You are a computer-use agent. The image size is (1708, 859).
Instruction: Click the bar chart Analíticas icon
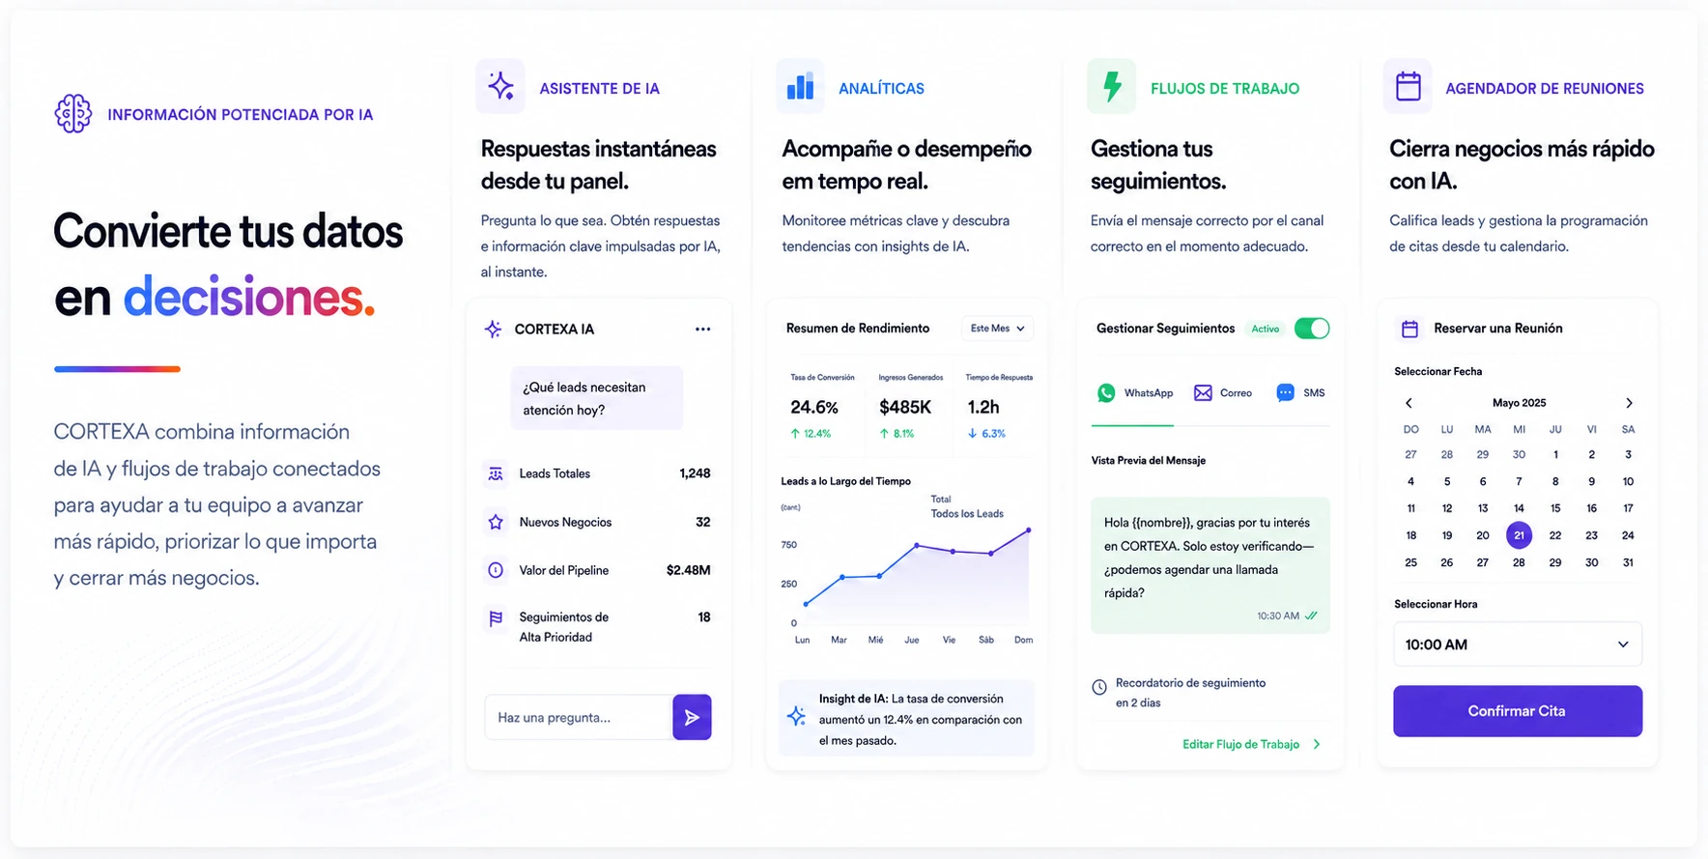(800, 86)
